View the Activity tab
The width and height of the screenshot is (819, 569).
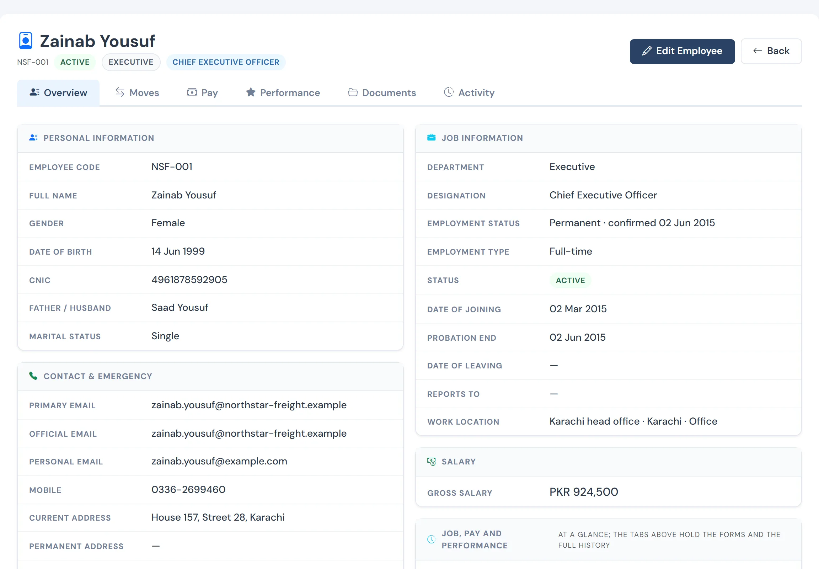tap(469, 93)
